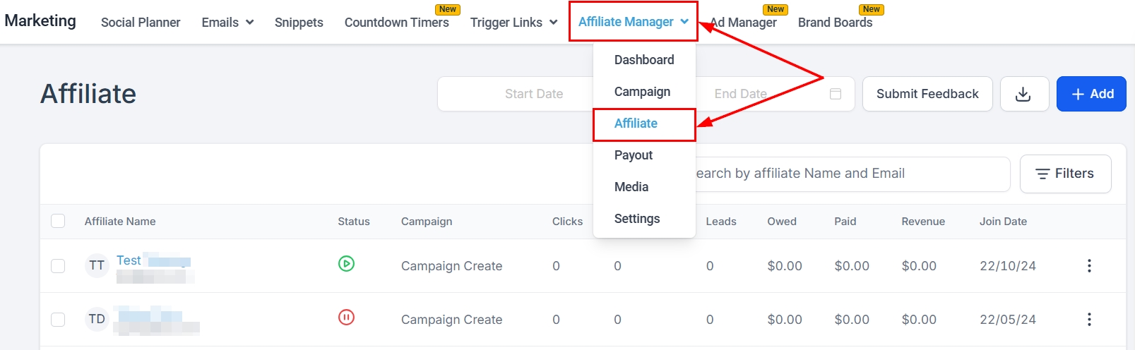Viewport: 1135px width, 350px height.
Task: Click the TD avatar circle
Action: pos(97,319)
